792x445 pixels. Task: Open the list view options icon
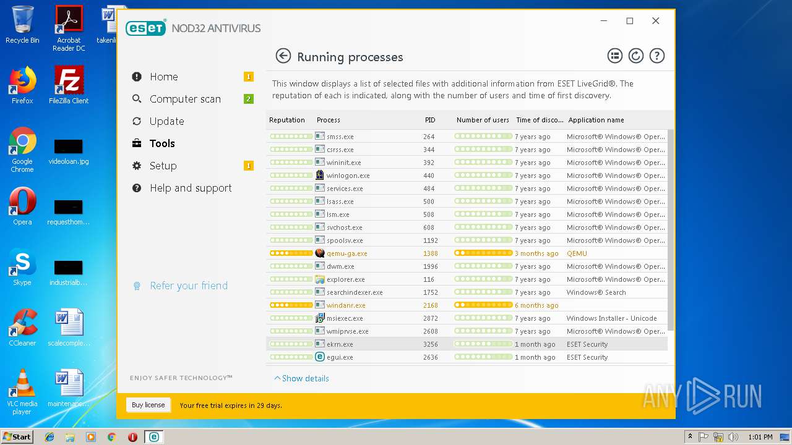click(614, 56)
